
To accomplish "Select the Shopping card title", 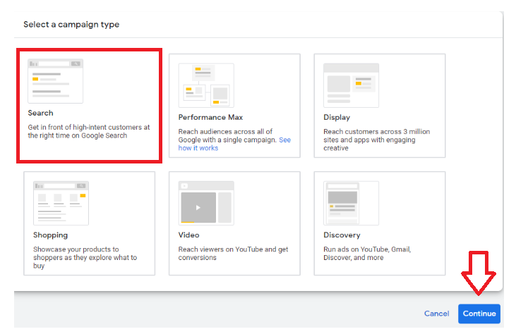I will point(51,235).
